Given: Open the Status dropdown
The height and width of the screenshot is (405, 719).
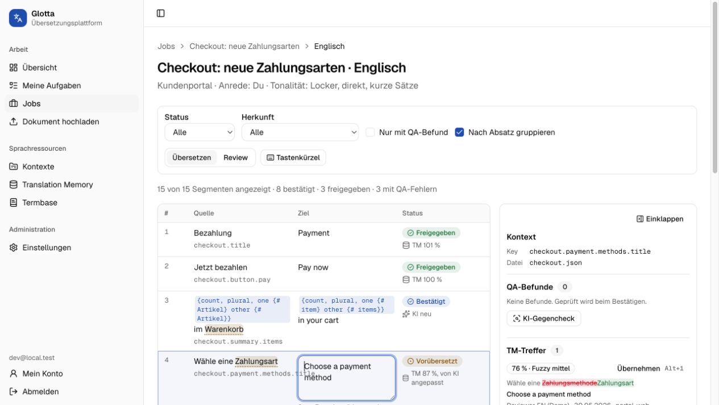Looking at the screenshot, I should [200, 132].
